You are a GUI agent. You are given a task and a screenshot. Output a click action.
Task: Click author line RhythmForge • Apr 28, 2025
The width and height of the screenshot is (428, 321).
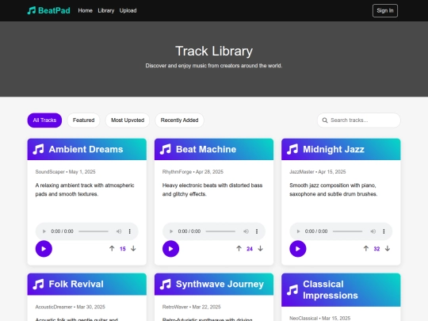pos(193,172)
